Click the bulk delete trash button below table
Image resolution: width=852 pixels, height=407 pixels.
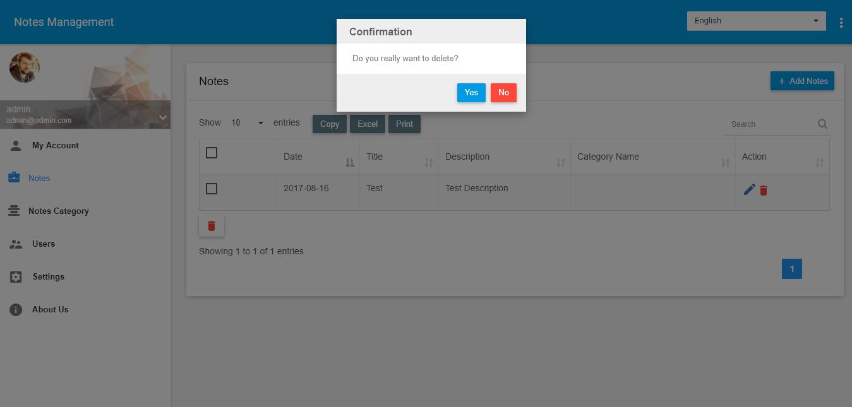point(212,226)
